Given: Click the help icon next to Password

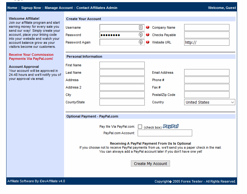Looking at the screenshot, I should point(148,35).
